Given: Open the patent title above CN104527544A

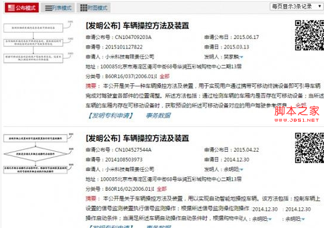Looking at the screenshot, I should click(x=137, y=138).
